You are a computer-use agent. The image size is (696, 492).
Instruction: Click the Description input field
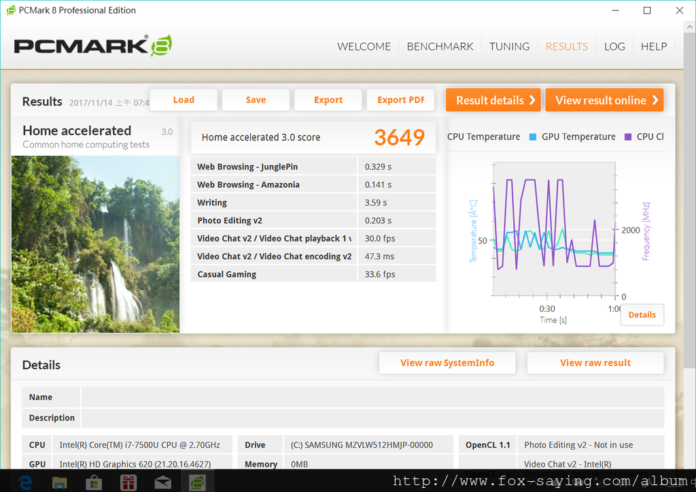[x=372, y=418]
